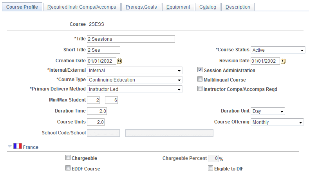Screen dimensions: 309x174
Task: Click the France flag icon
Action: [x=18, y=146]
